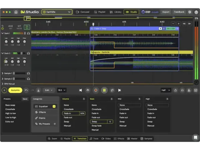The height and width of the screenshot is (150, 200).
Task: Click the center playhead icon
Action: tap(88, 90)
